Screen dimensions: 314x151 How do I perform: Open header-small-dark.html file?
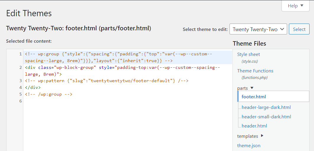click(266, 117)
